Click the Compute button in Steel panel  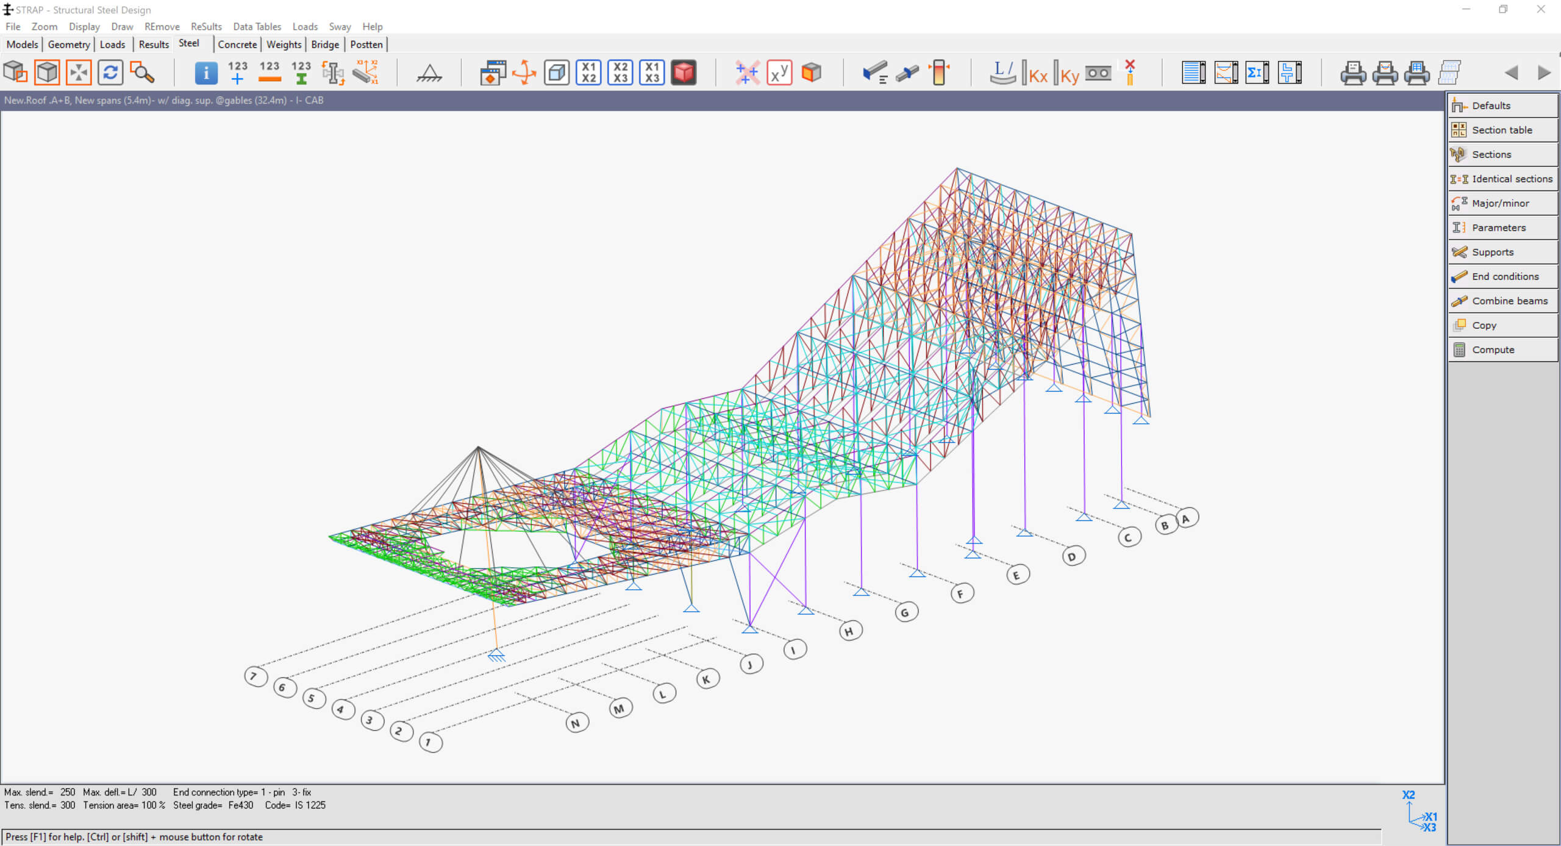click(1499, 349)
